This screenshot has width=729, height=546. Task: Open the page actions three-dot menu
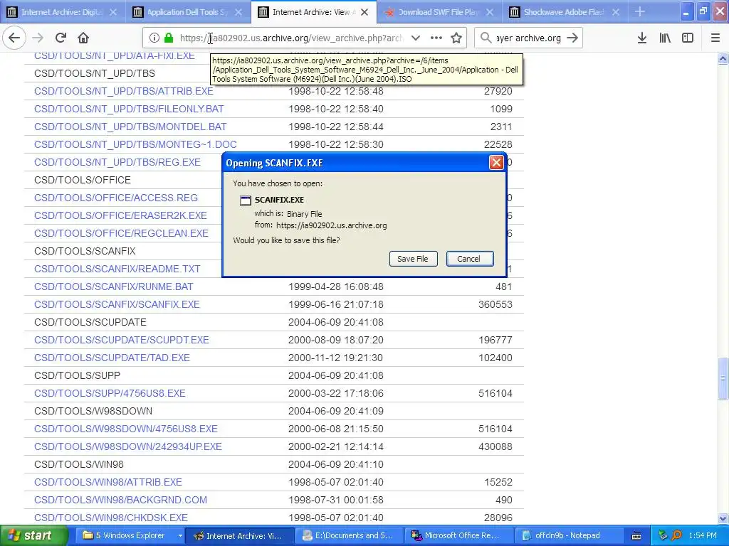click(x=436, y=38)
